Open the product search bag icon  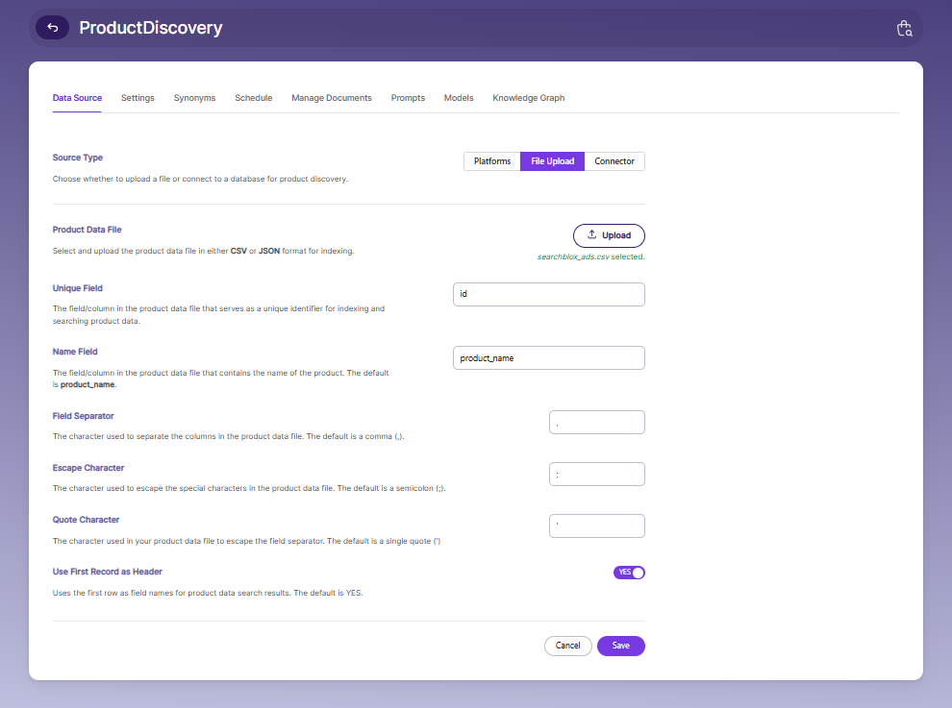(x=905, y=28)
